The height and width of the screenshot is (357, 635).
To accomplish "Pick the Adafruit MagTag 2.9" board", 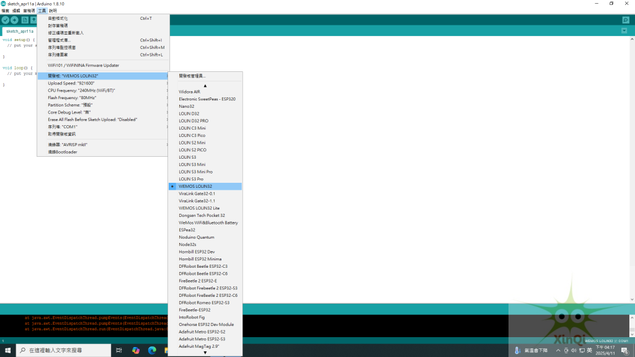I will 205,346.
